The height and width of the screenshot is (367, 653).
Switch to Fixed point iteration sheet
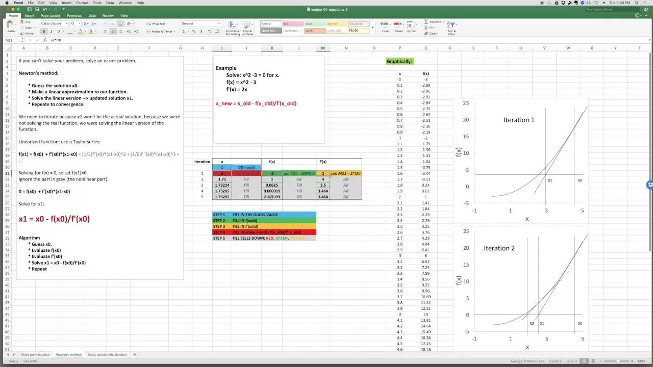[36, 354]
